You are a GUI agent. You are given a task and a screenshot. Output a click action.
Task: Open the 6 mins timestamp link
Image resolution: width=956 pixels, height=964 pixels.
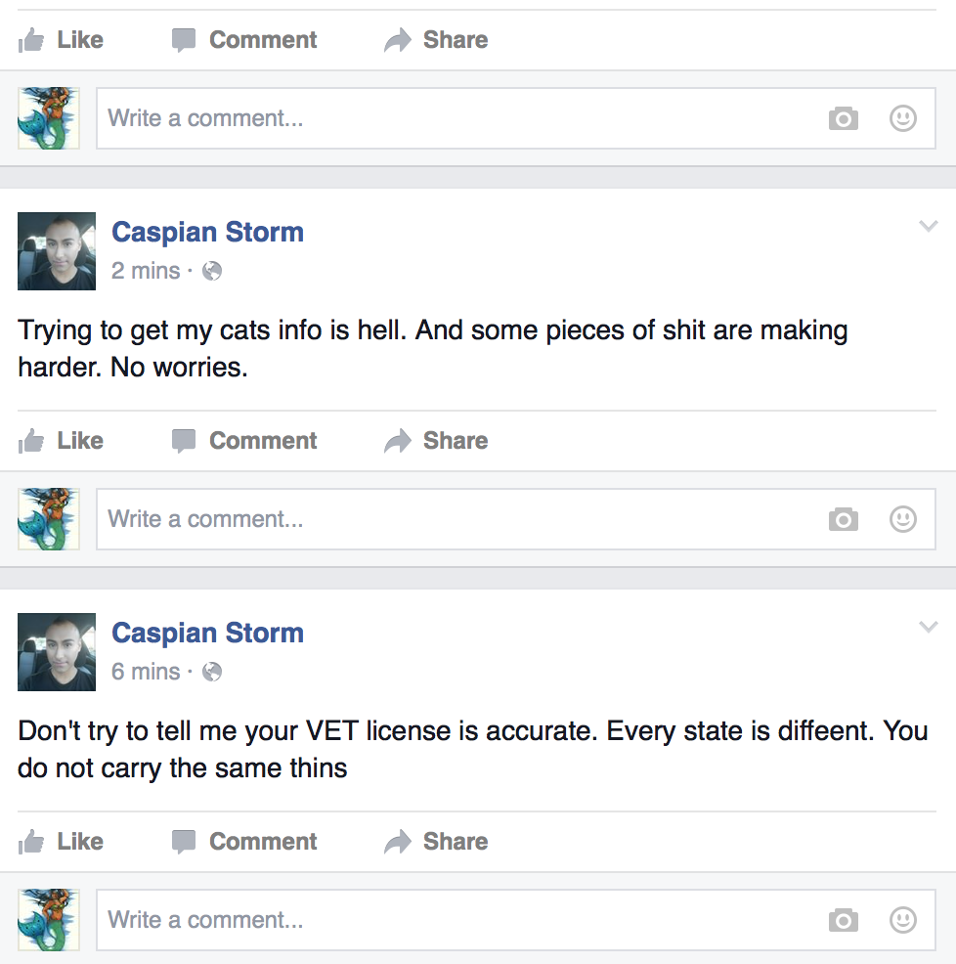pos(146,672)
